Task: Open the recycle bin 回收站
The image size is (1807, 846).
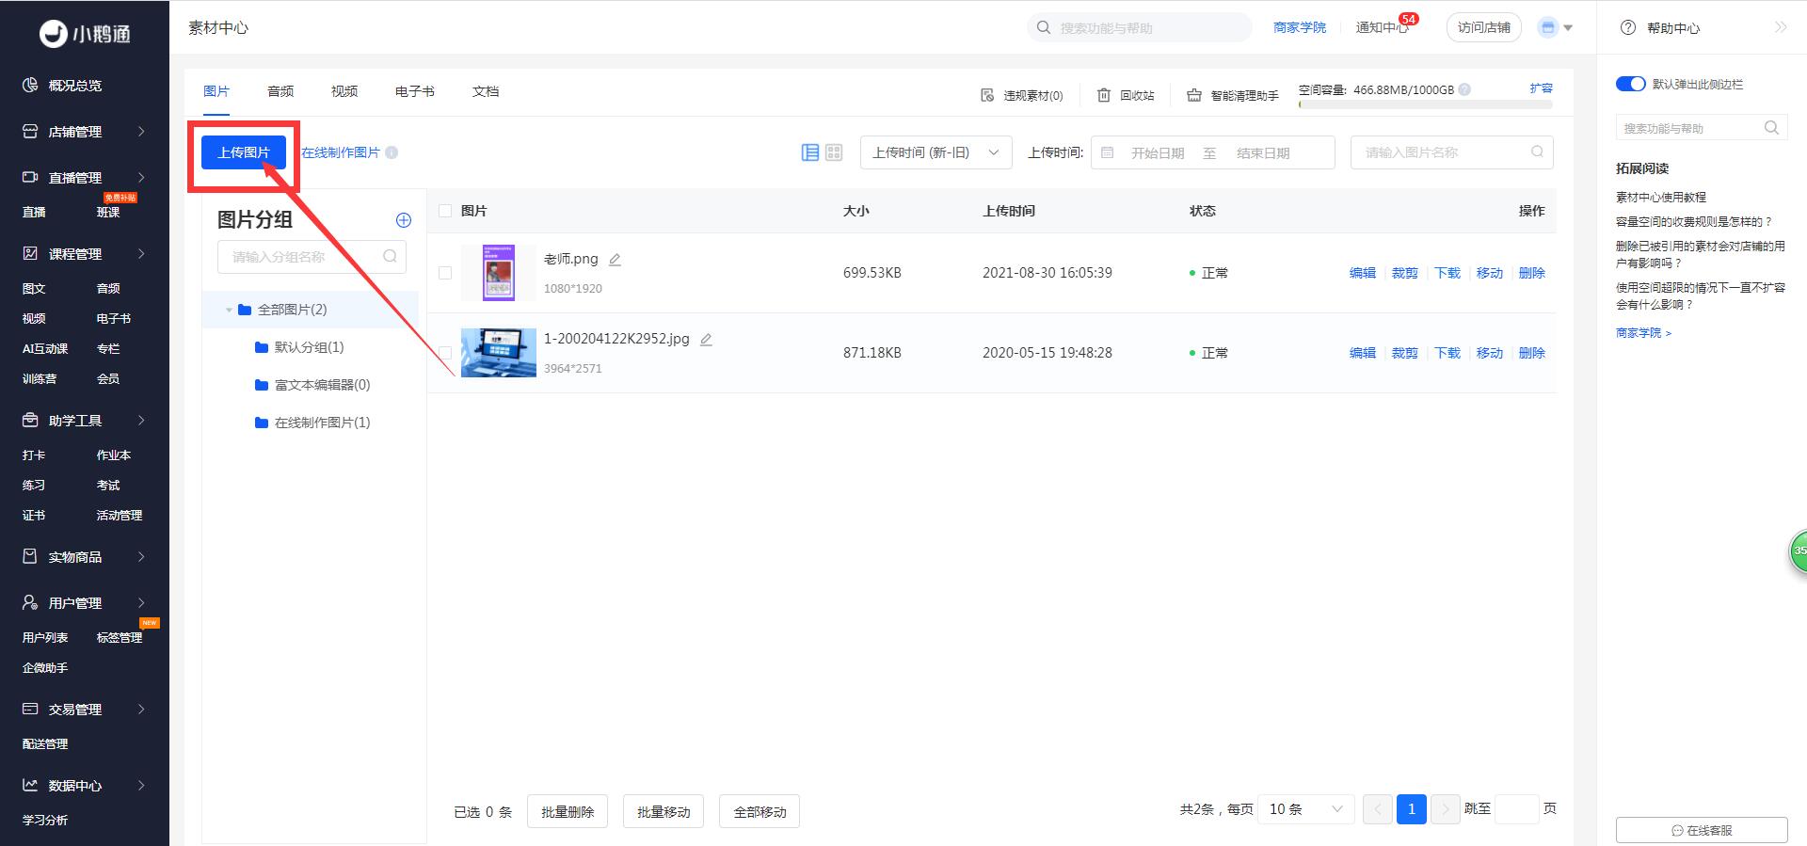Action: [1126, 95]
